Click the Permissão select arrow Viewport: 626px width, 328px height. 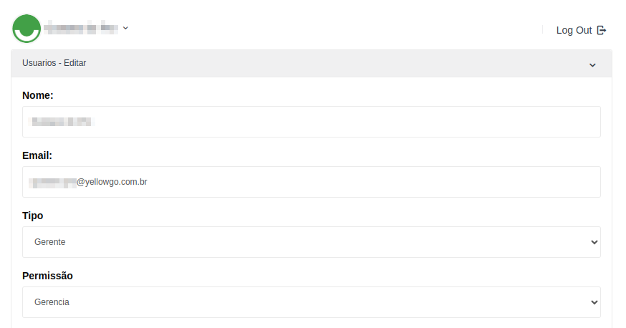click(594, 302)
